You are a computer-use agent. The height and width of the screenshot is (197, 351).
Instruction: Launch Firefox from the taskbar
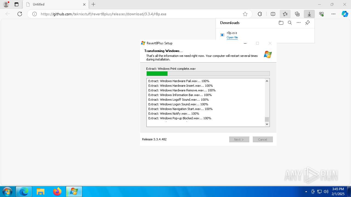click(x=57, y=192)
